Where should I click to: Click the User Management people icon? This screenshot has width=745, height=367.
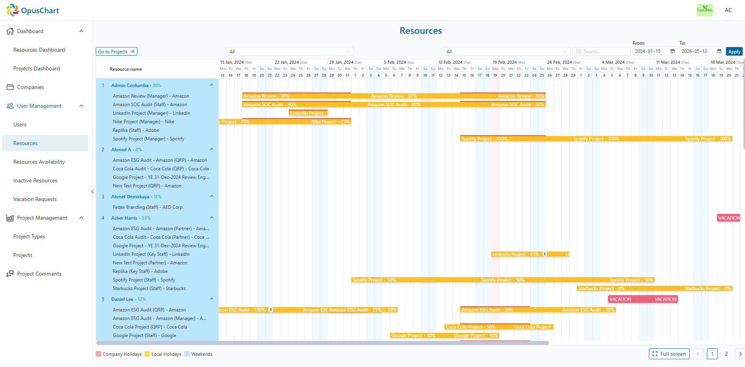10,106
